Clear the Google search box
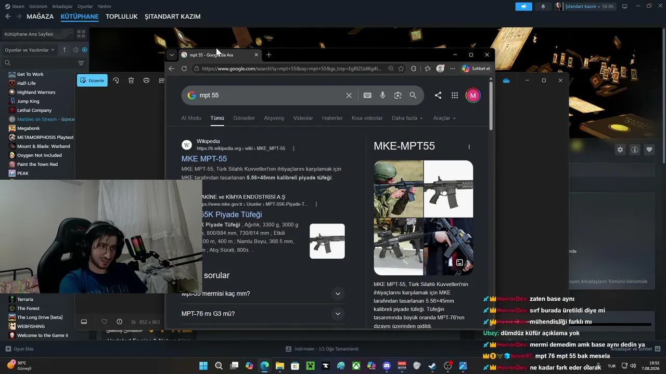This screenshot has height=374, width=666. pos(349,96)
